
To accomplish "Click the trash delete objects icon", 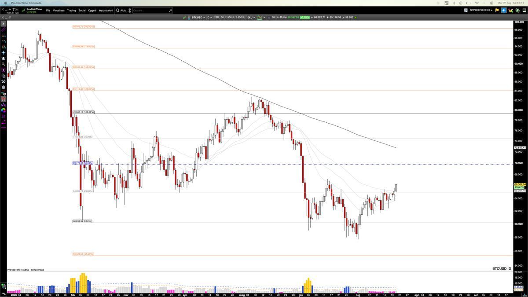I will coord(4,87).
